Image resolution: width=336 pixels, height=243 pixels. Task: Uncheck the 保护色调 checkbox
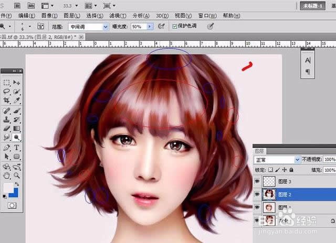175,26
